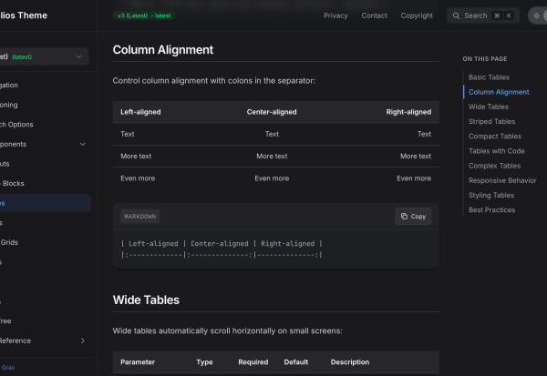Click the search magnifier icon
547x376 pixels.
click(456, 15)
